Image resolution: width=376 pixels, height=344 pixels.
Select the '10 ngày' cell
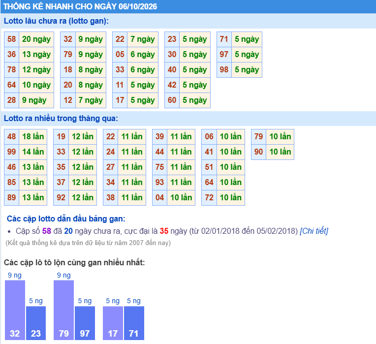click(x=36, y=85)
